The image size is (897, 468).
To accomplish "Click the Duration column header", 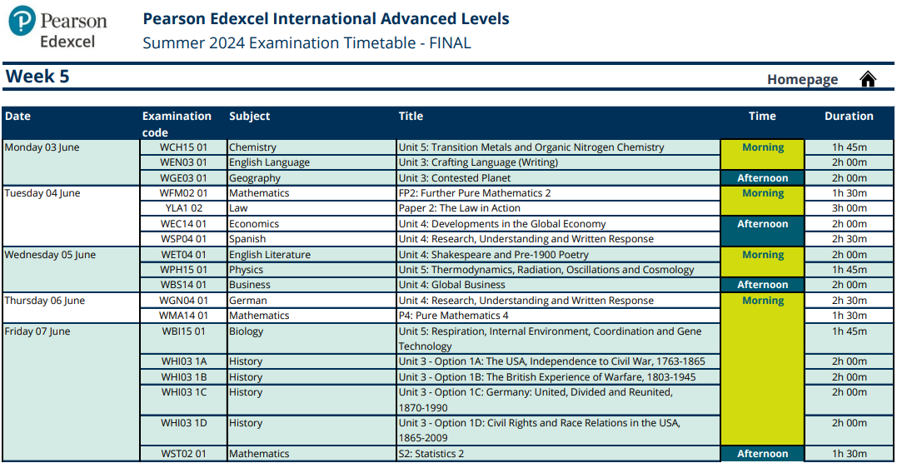I will [849, 117].
